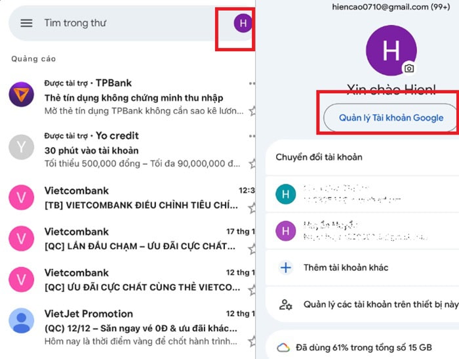Collapse the 'Chuyển đổi tài khoản' section
Image resolution: width=459 pixels, height=359 pixels.
362,157
